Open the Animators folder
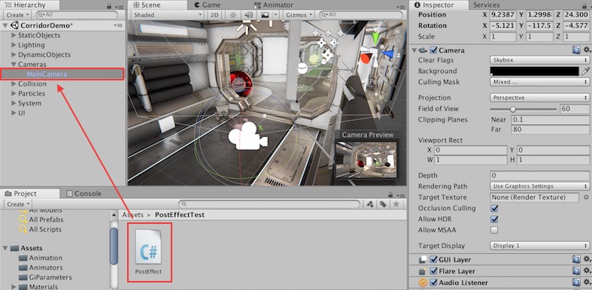This screenshot has height=290, width=592. [x=41, y=267]
